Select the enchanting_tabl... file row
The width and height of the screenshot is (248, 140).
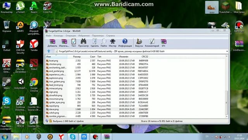click(97, 68)
